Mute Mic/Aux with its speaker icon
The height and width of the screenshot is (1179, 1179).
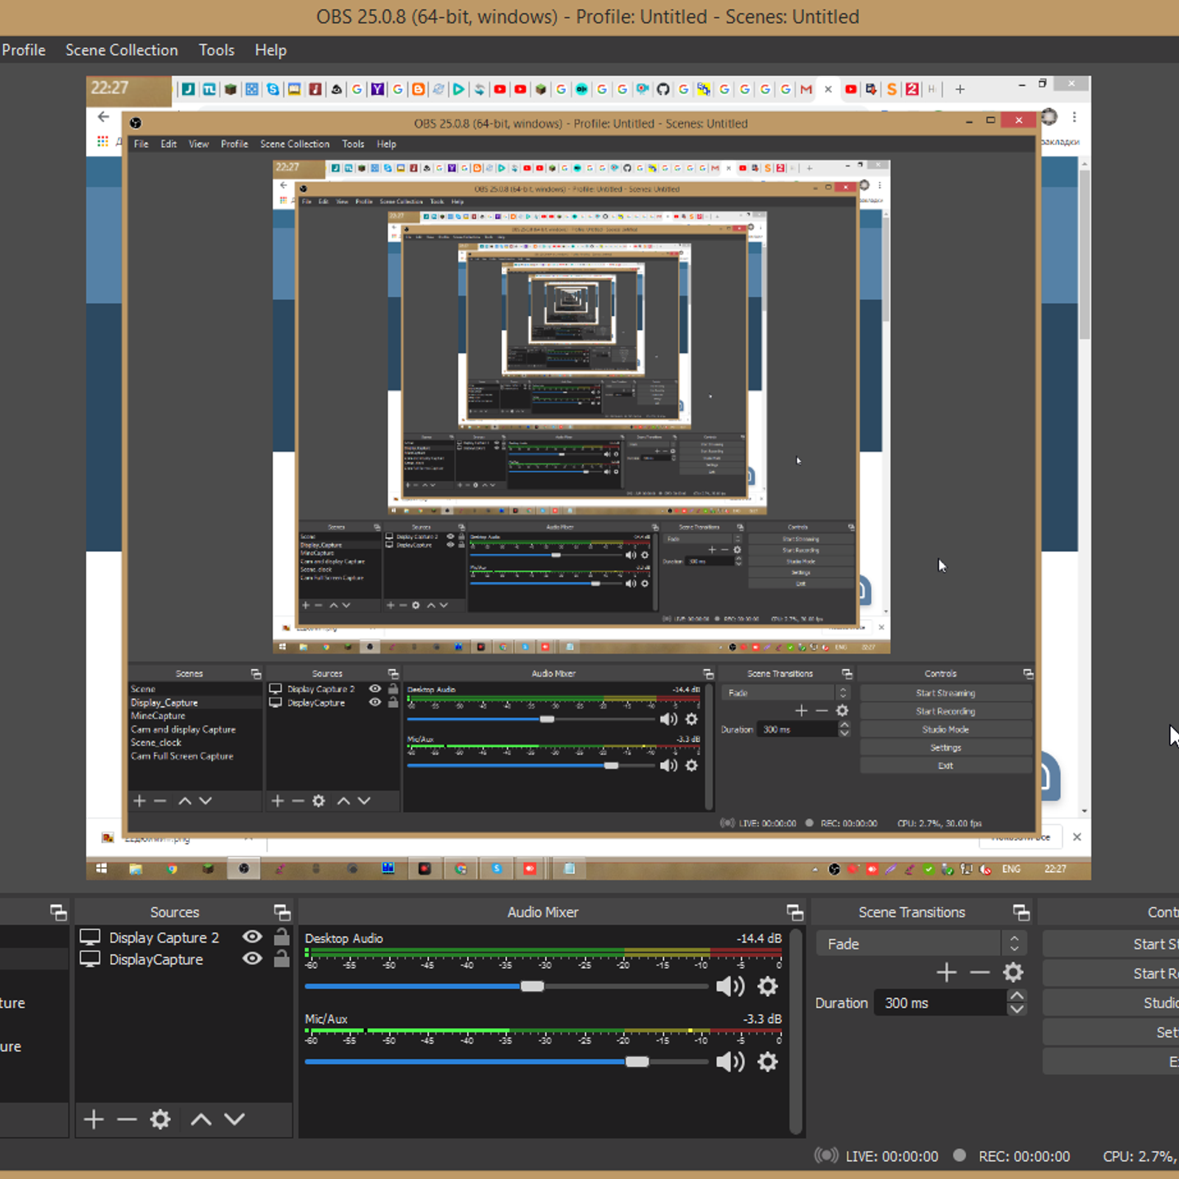730,1061
